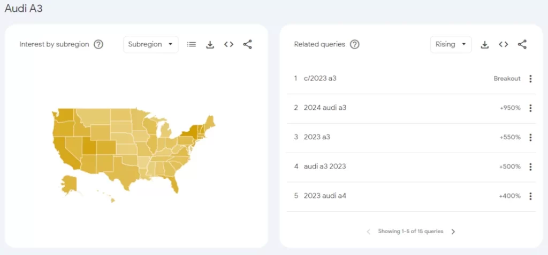Embed the Related queries widget
Viewport: 548px width, 255px height.
pos(503,44)
